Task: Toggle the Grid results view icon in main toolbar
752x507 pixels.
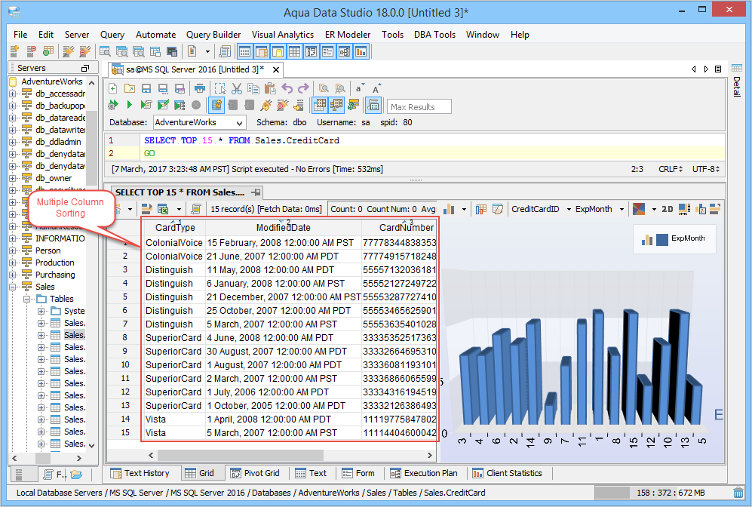Action: (294, 51)
